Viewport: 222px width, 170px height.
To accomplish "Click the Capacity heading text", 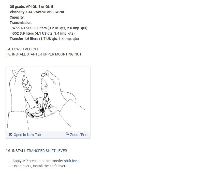I will 17,17.
